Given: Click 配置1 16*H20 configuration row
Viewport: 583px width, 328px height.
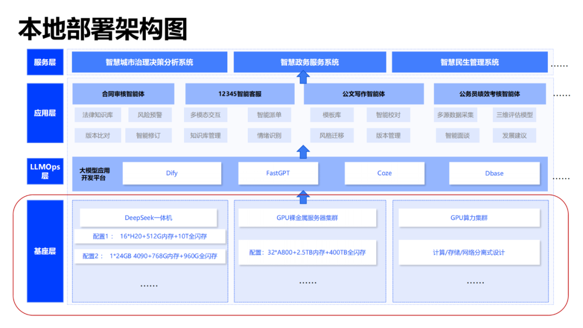Looking at the screenshot, I should point(150,236).
